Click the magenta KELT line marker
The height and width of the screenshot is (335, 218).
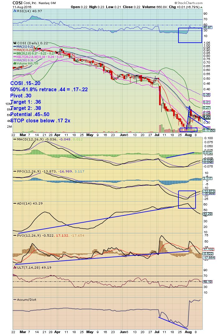[x=15, y=57]
